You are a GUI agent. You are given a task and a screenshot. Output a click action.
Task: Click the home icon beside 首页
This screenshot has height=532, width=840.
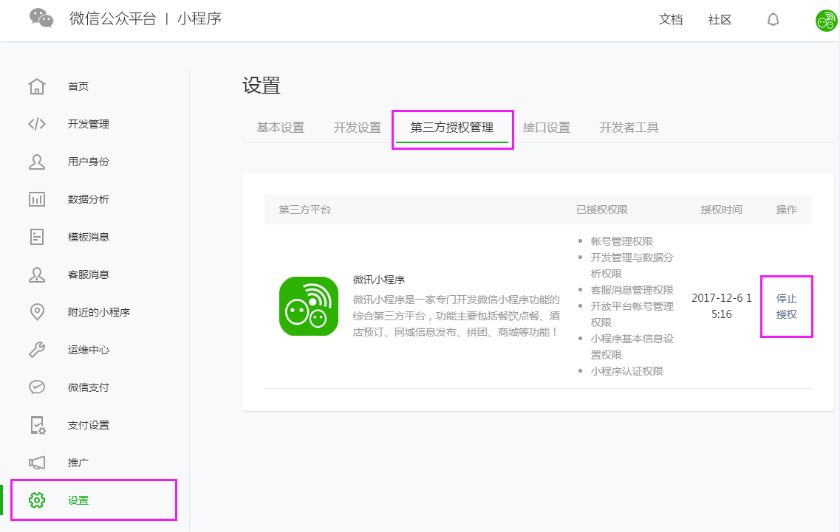click(37, 86)
